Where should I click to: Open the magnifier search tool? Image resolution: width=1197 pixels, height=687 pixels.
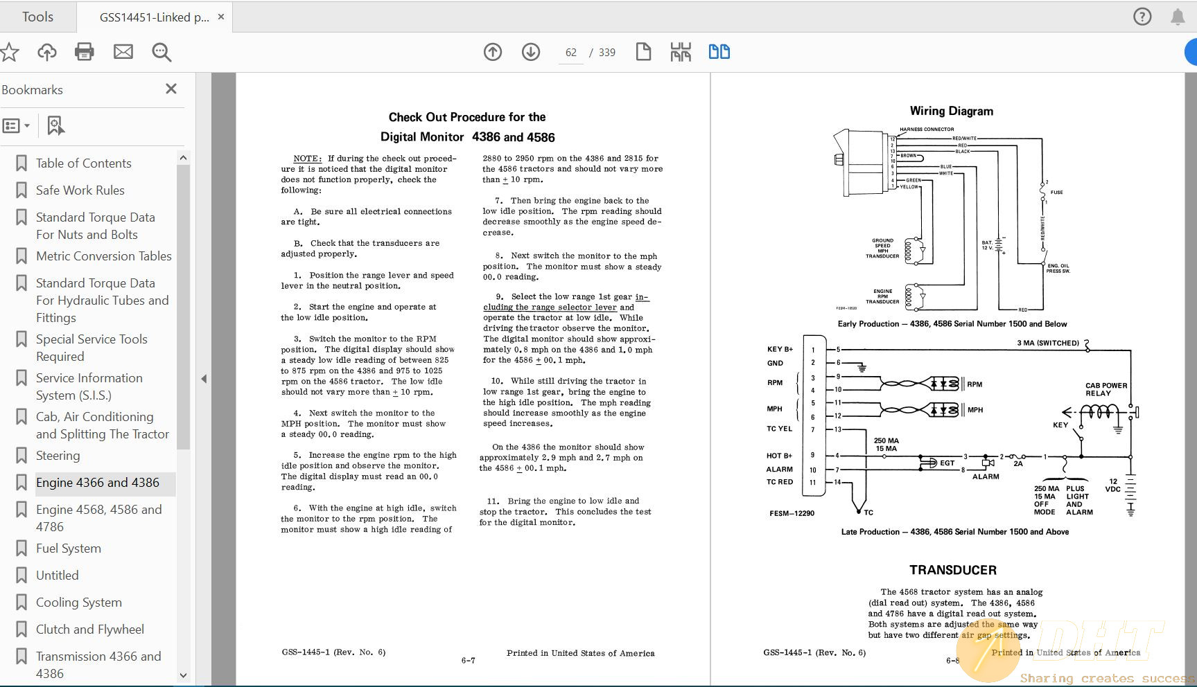[161, 52]
